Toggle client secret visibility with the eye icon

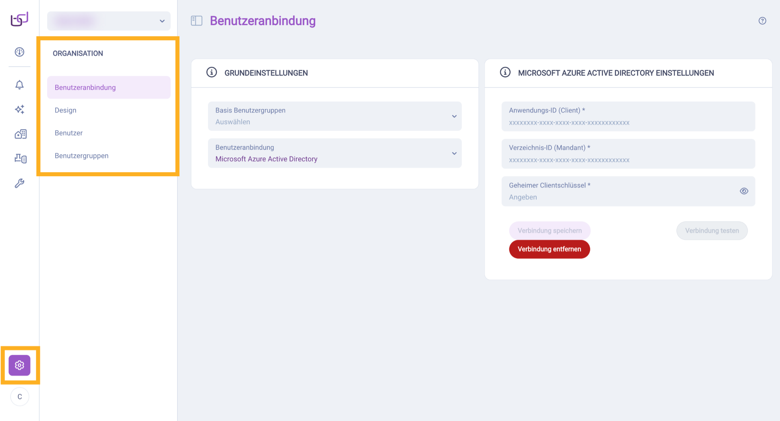[x=744, y=191]
